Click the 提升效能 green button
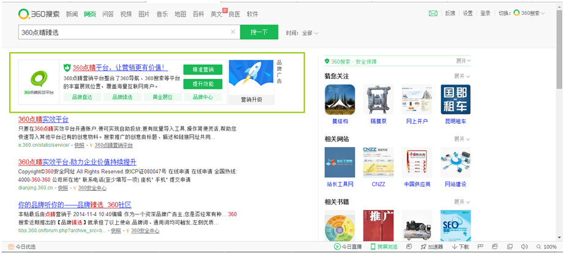 click(x=203, y=85)
